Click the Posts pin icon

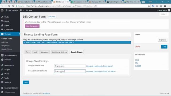click(2, 17)
